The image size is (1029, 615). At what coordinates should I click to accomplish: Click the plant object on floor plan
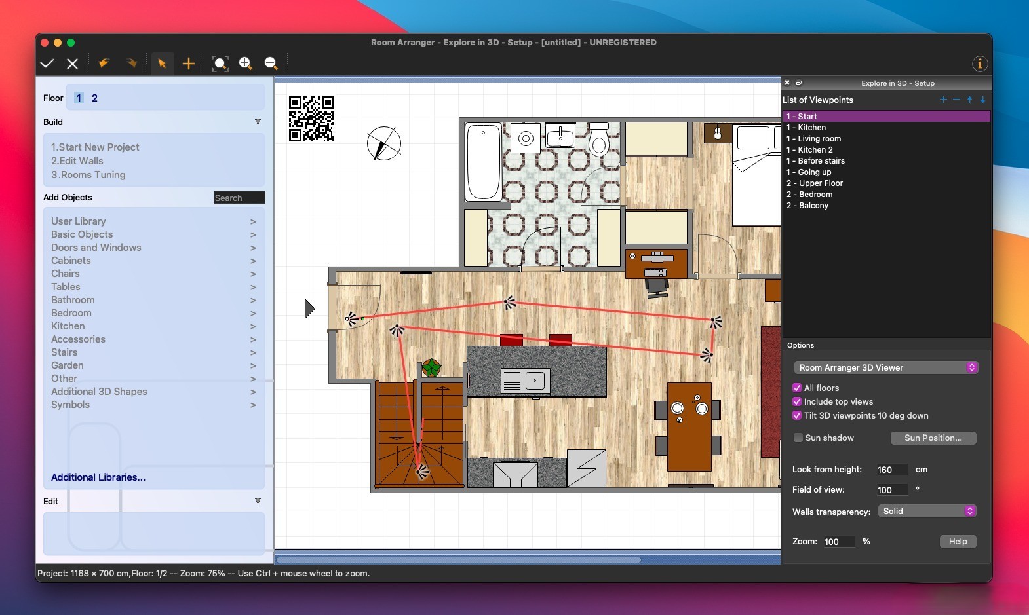coord(431,367)
